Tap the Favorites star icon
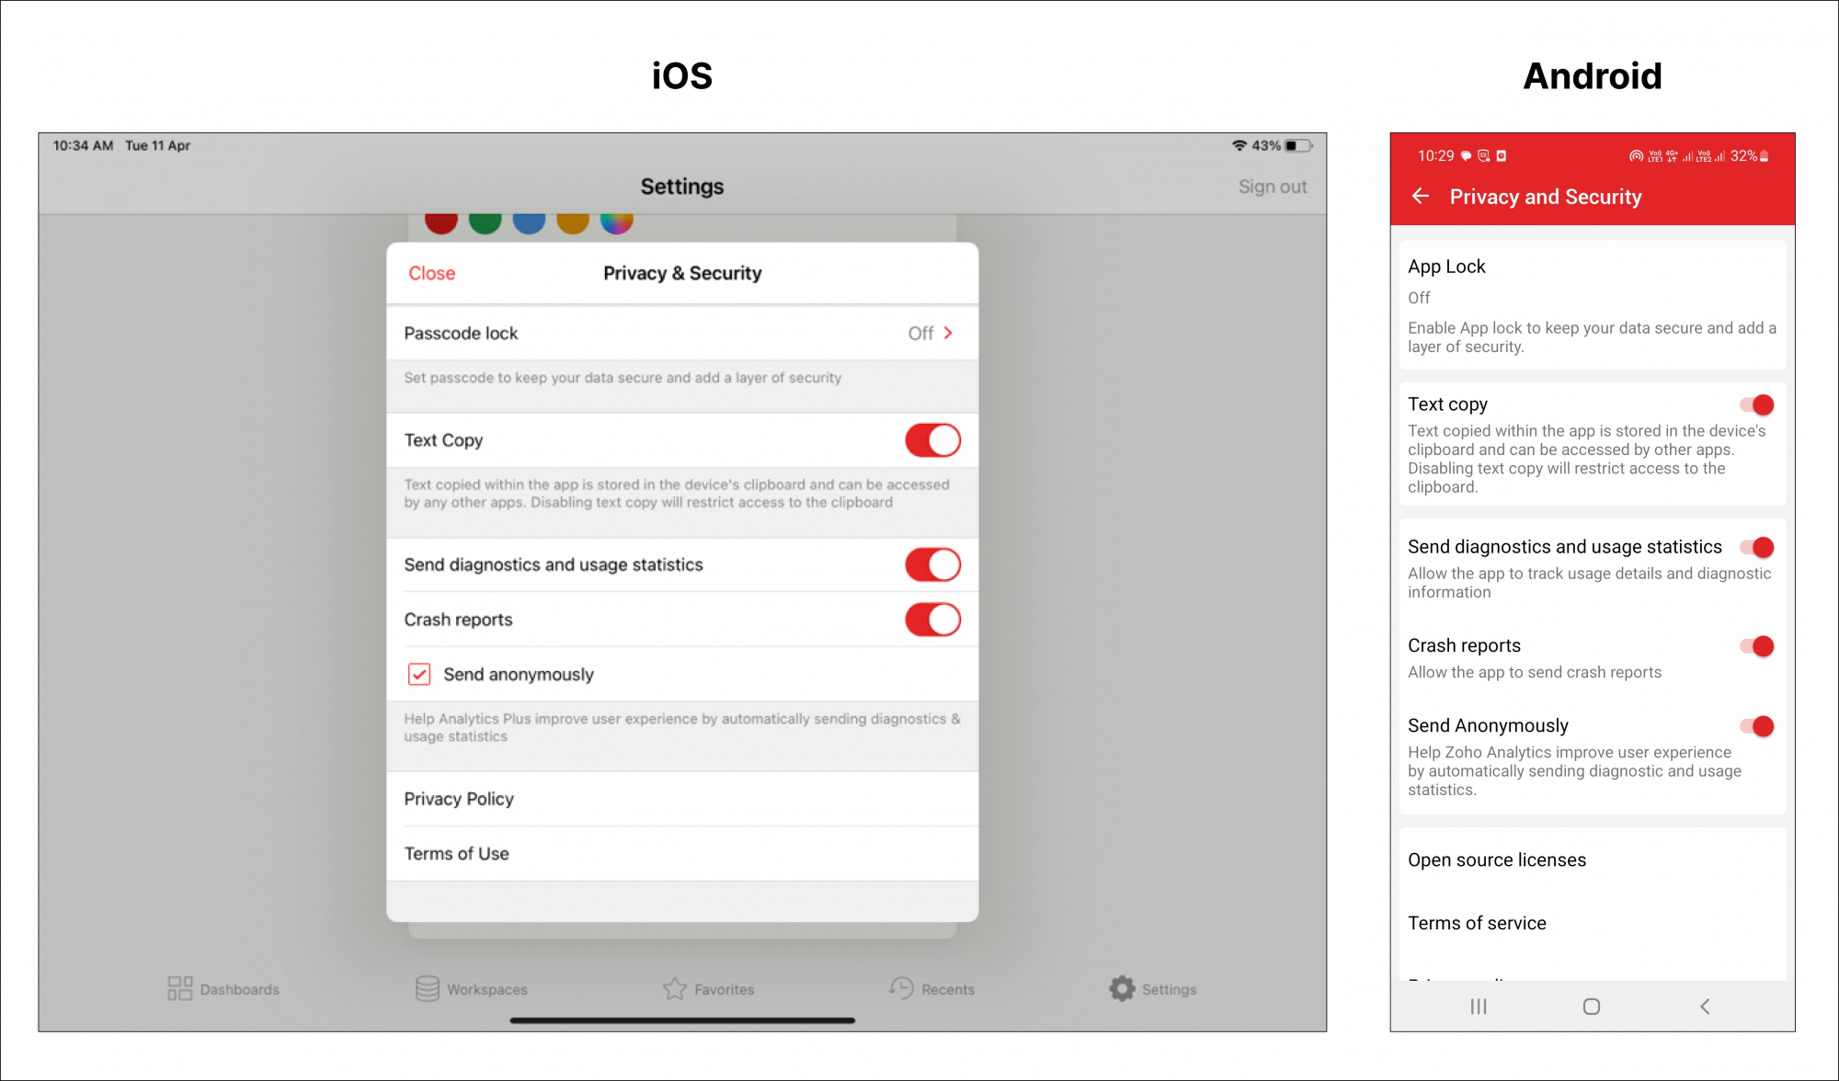Screen dimensions: 1839x1081 tap(675, 988)
